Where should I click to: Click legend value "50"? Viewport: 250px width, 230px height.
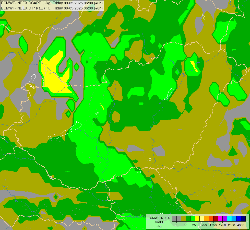point(186,225)
